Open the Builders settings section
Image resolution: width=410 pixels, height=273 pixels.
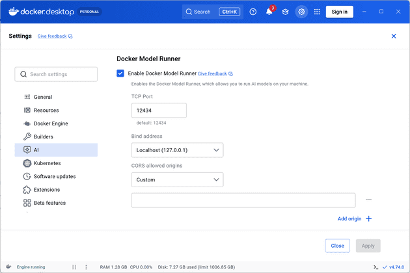[56, 136]
